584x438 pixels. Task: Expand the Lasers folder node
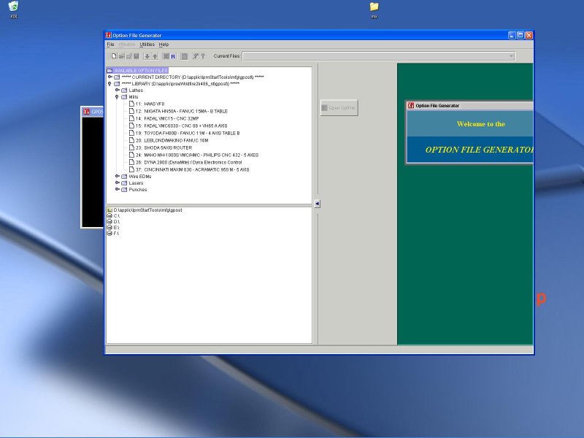[118, 183]
